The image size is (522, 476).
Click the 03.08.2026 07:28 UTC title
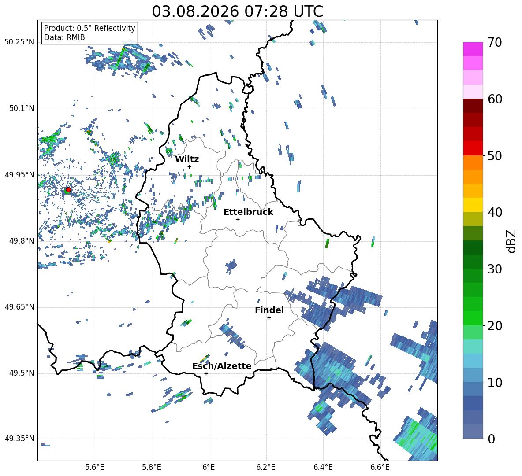point(237,11)
